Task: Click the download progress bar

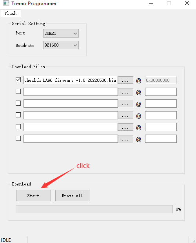Action: pos(94,209)
